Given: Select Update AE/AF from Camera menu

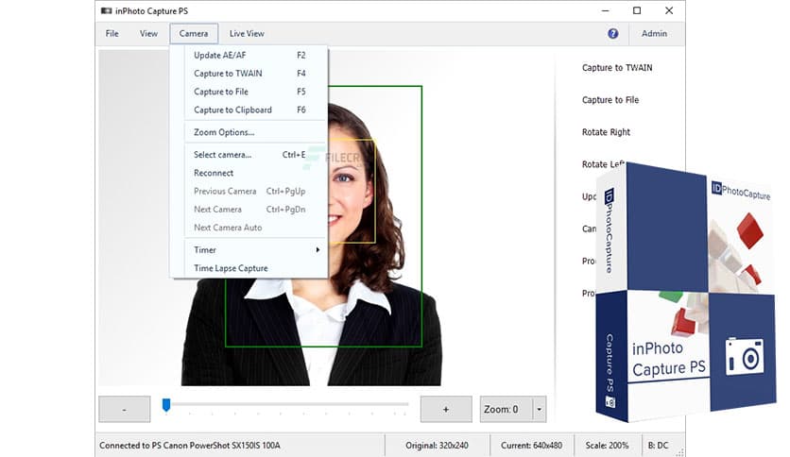Looking at the screenshot, I should (x=219, y=56).
